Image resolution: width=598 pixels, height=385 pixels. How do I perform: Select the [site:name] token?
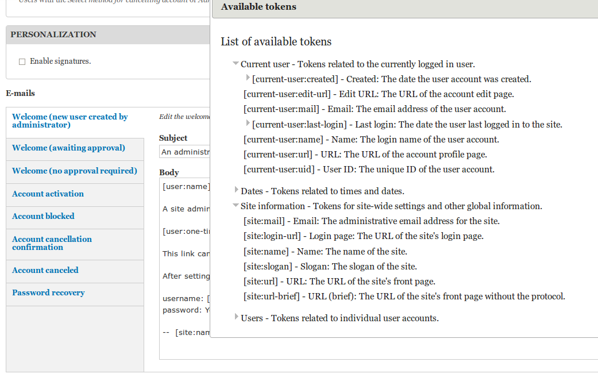[x=266, y=252]
